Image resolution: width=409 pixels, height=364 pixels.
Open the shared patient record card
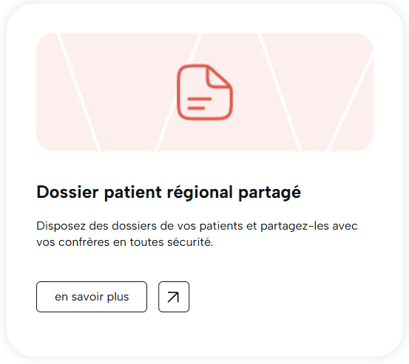pos(205,180)
